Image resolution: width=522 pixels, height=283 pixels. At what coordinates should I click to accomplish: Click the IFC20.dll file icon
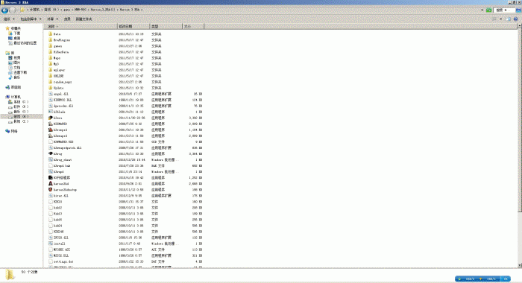pos(51,238)
